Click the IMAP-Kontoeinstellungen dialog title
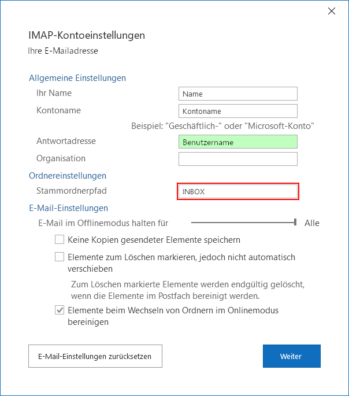The height and width of the screenshot is (396, 349). [86, 35]
